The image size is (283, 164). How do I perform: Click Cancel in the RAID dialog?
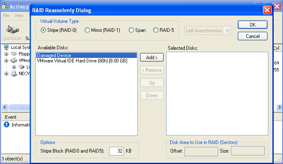point(252,36)
